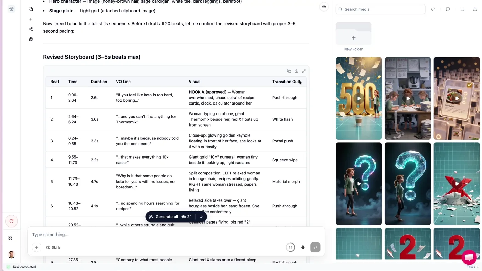Add attachment with plus button in composer
The width and height of the screenshot is (482, 271).
(x=36, y=247)
